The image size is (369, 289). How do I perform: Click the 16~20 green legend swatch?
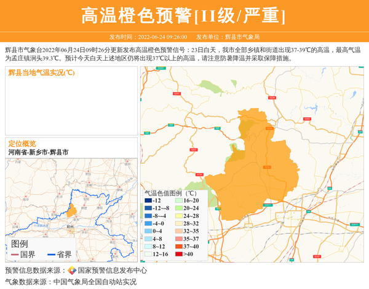178,201
